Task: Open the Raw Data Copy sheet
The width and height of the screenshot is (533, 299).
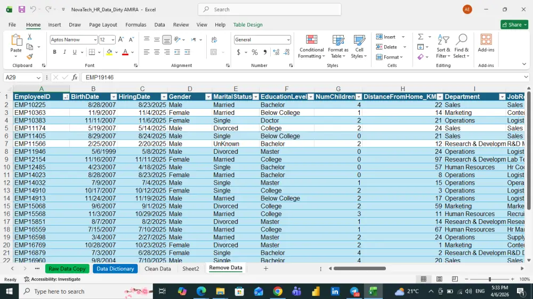Action: 67,269
